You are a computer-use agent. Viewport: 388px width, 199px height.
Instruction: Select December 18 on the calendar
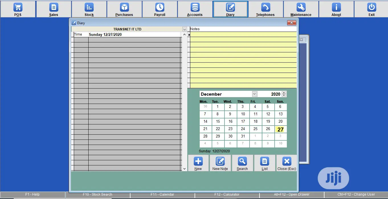256,122
